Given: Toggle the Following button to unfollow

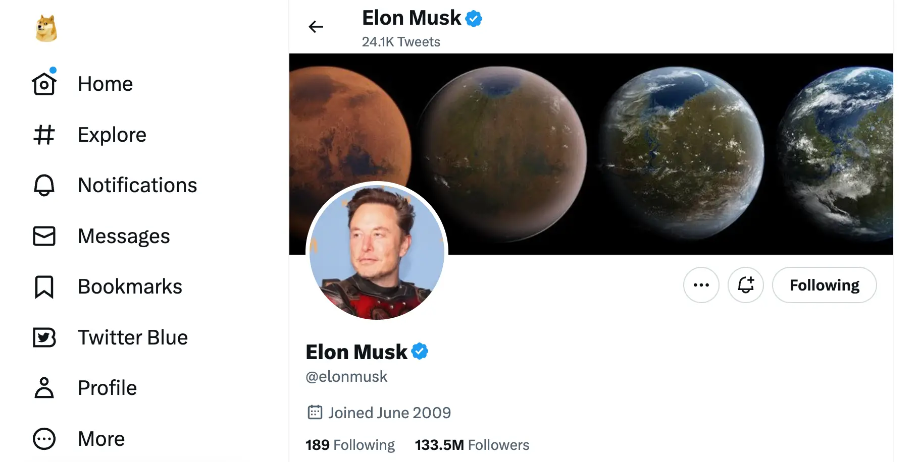Looking at the screenshot, I should pos(824,285).
